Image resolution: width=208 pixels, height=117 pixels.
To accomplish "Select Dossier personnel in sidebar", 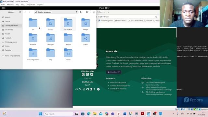I will click(x=11, y=25).
